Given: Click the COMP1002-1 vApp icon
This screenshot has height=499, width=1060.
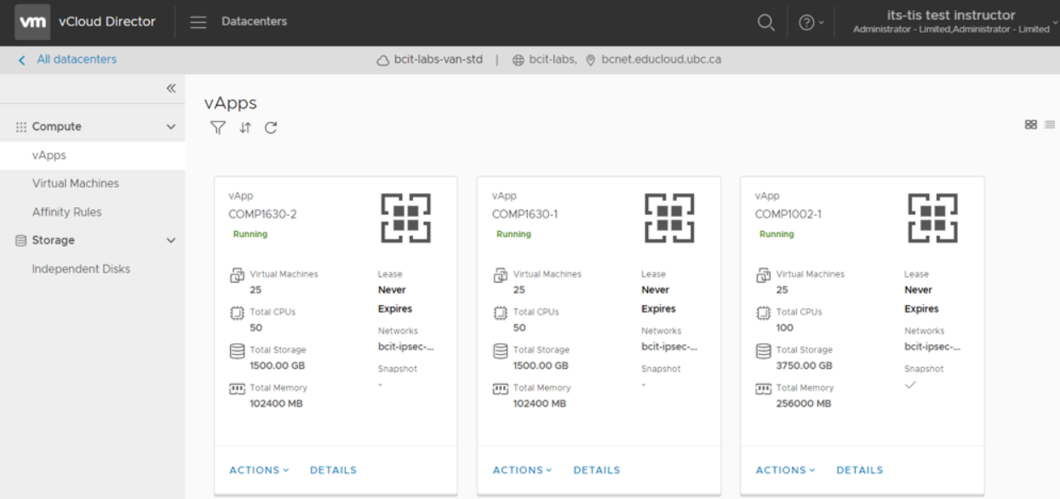Looking at the screenshot, I should pos(932,218).
